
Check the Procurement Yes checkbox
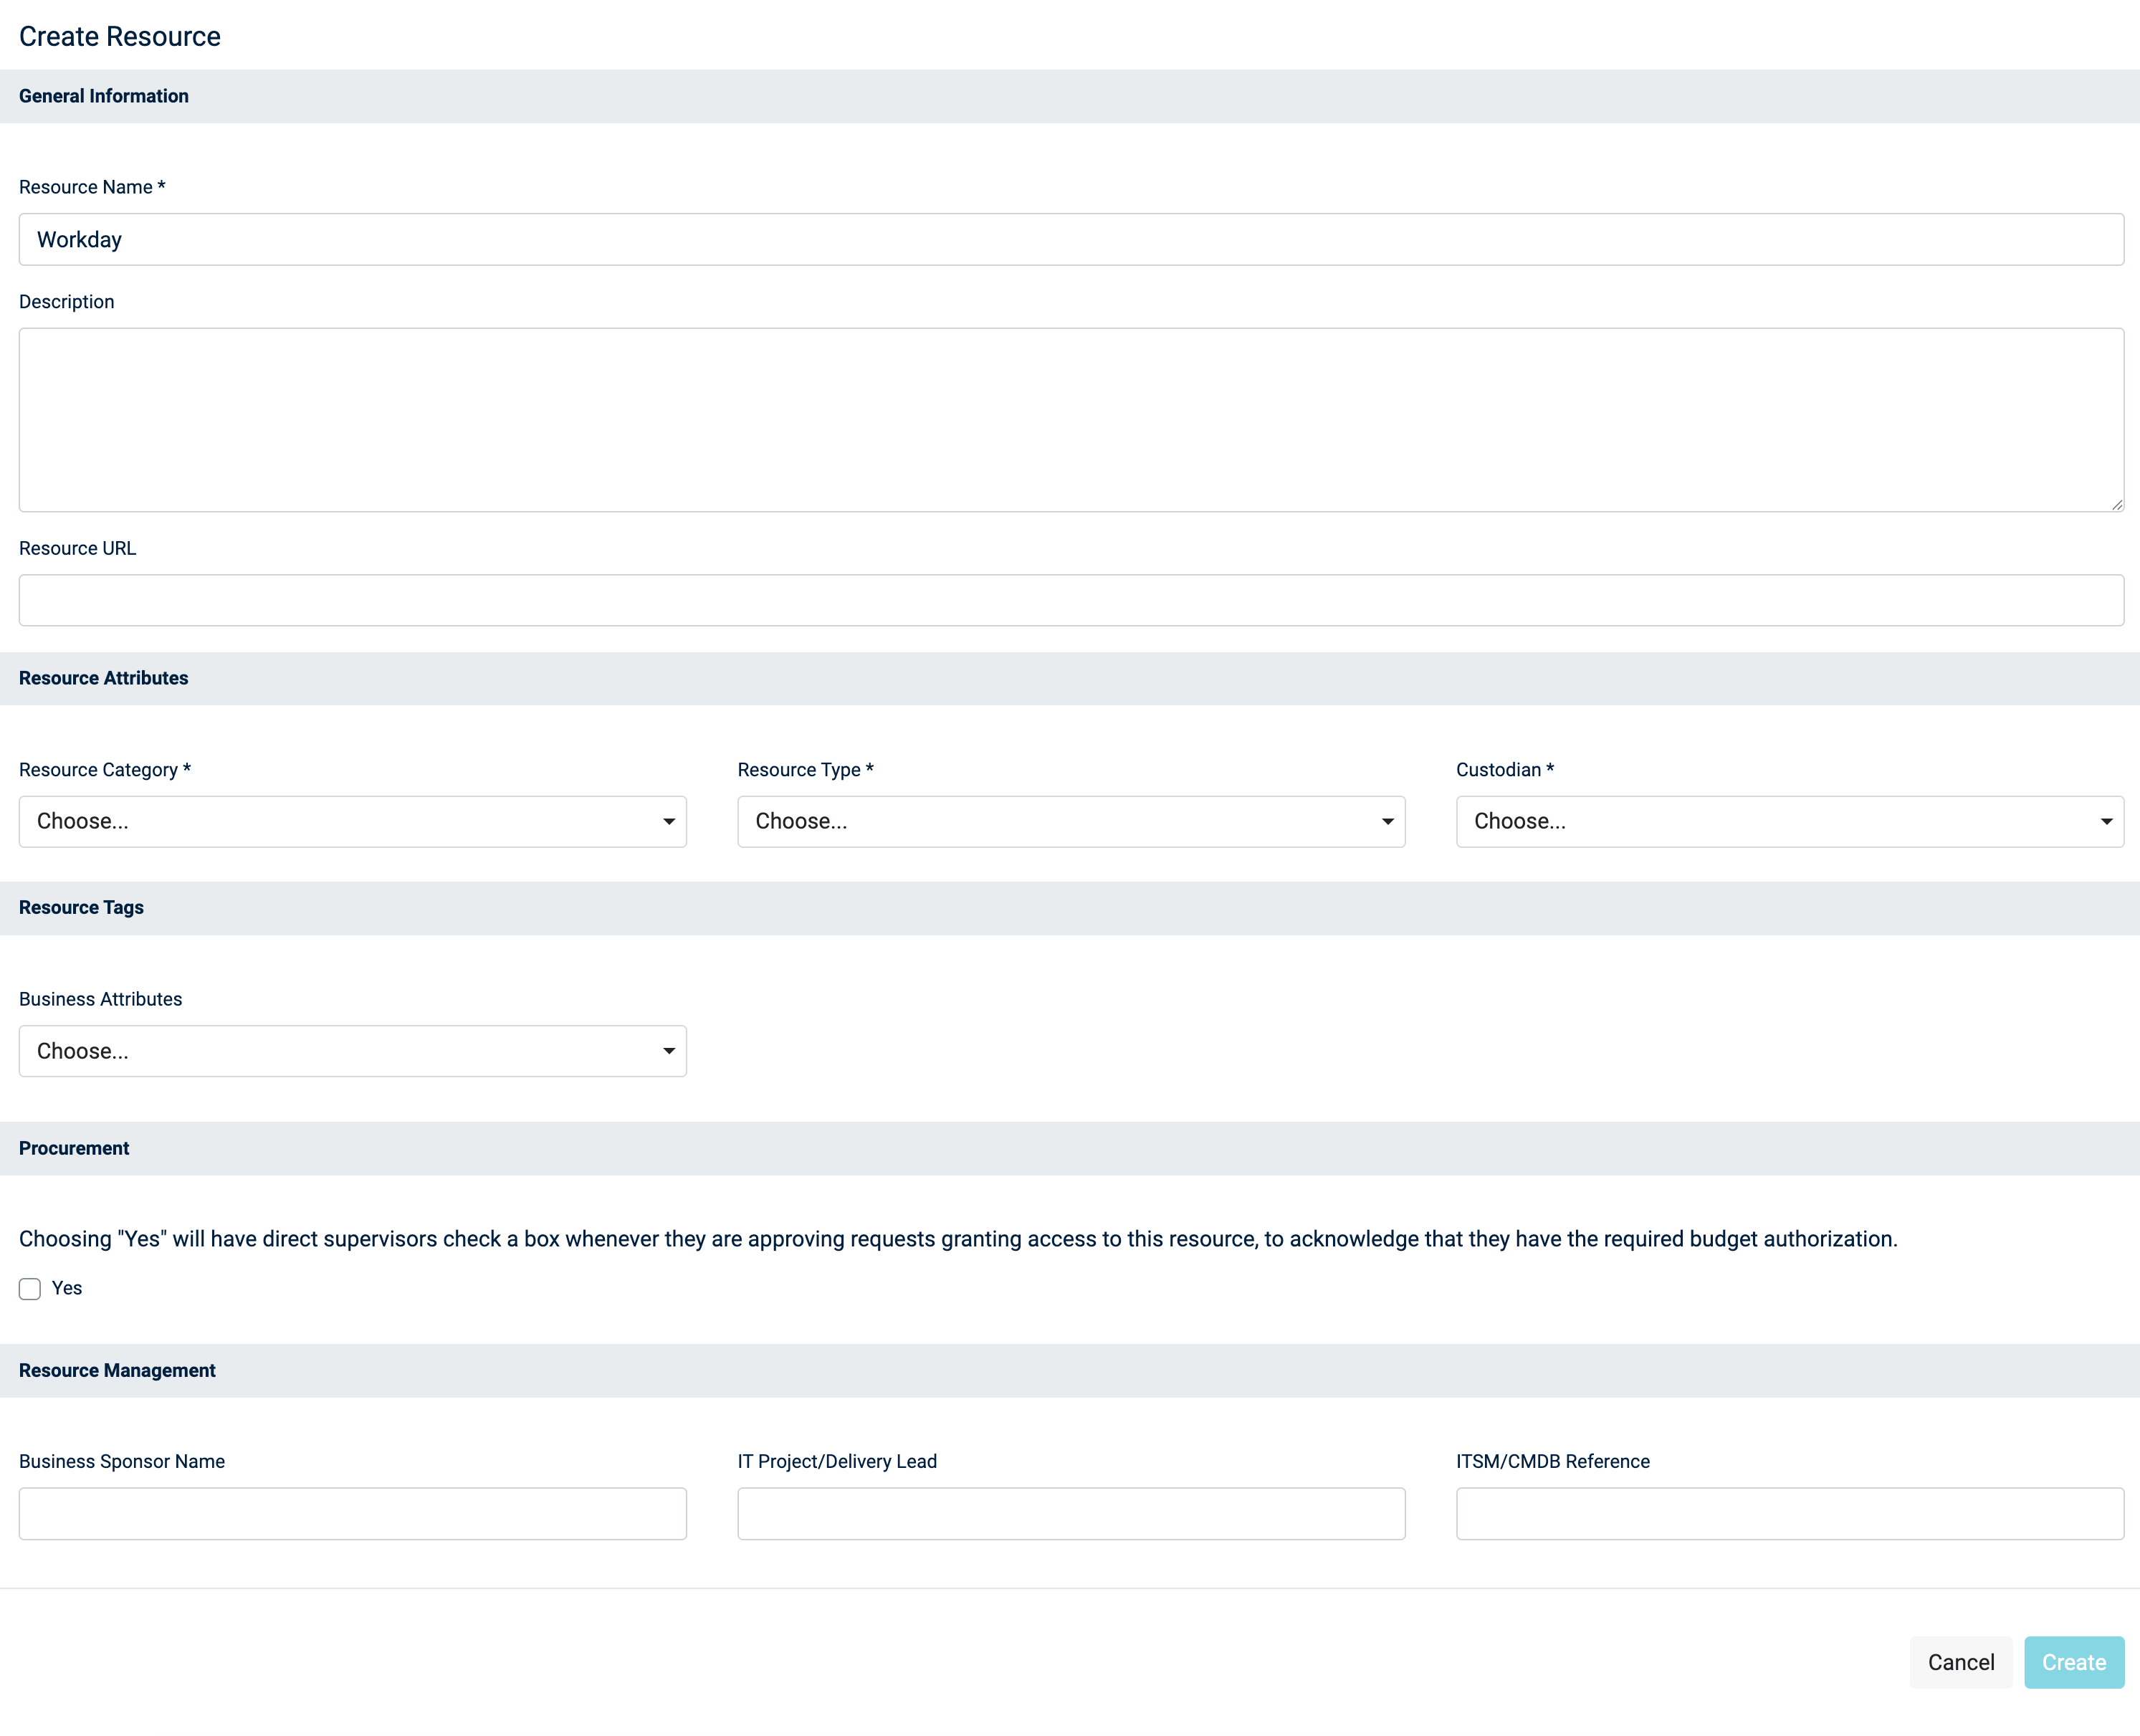coord(30,1289)
